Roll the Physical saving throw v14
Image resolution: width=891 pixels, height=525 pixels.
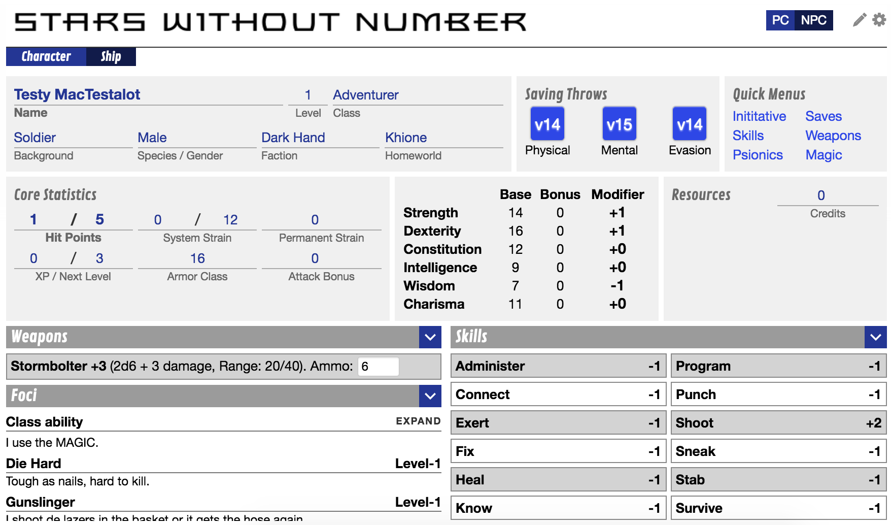coord(547,124)
